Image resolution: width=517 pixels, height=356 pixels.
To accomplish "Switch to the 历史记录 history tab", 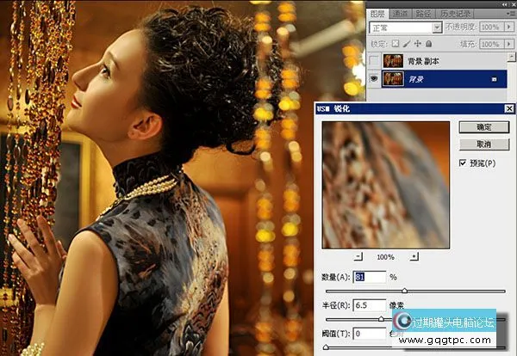I will tap(452, 14).
